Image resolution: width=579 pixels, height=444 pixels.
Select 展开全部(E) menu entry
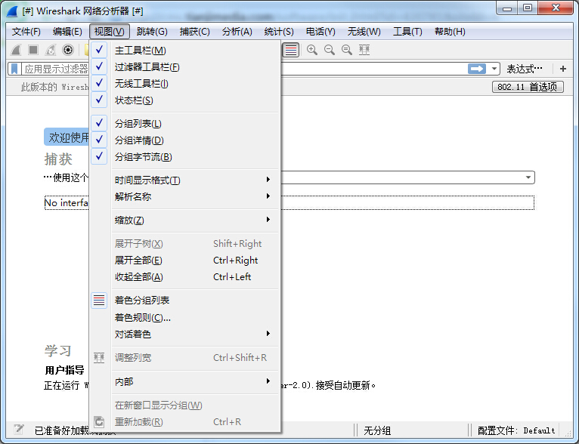184,260
